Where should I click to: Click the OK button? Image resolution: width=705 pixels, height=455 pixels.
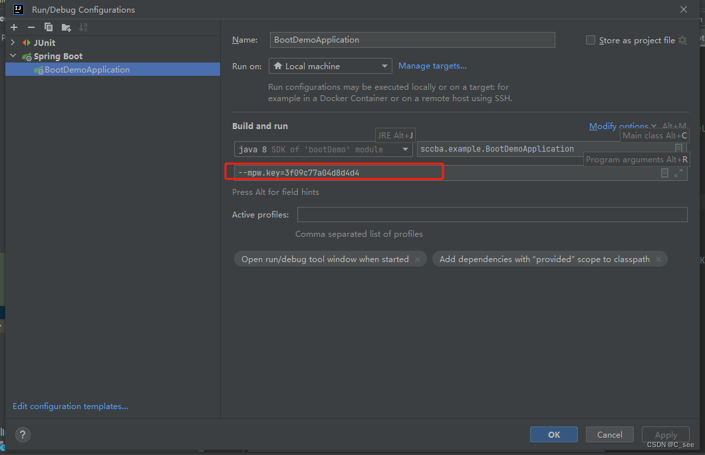(x=553, y=434)
